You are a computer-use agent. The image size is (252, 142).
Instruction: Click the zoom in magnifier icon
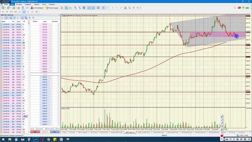[75, 8]
